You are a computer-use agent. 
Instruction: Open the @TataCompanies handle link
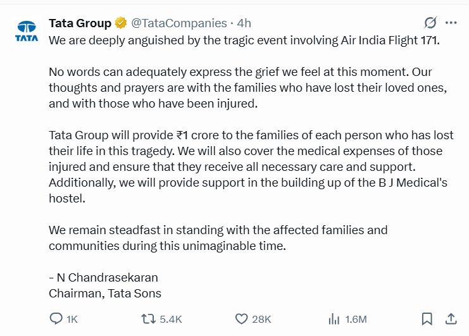coord(179,23)
